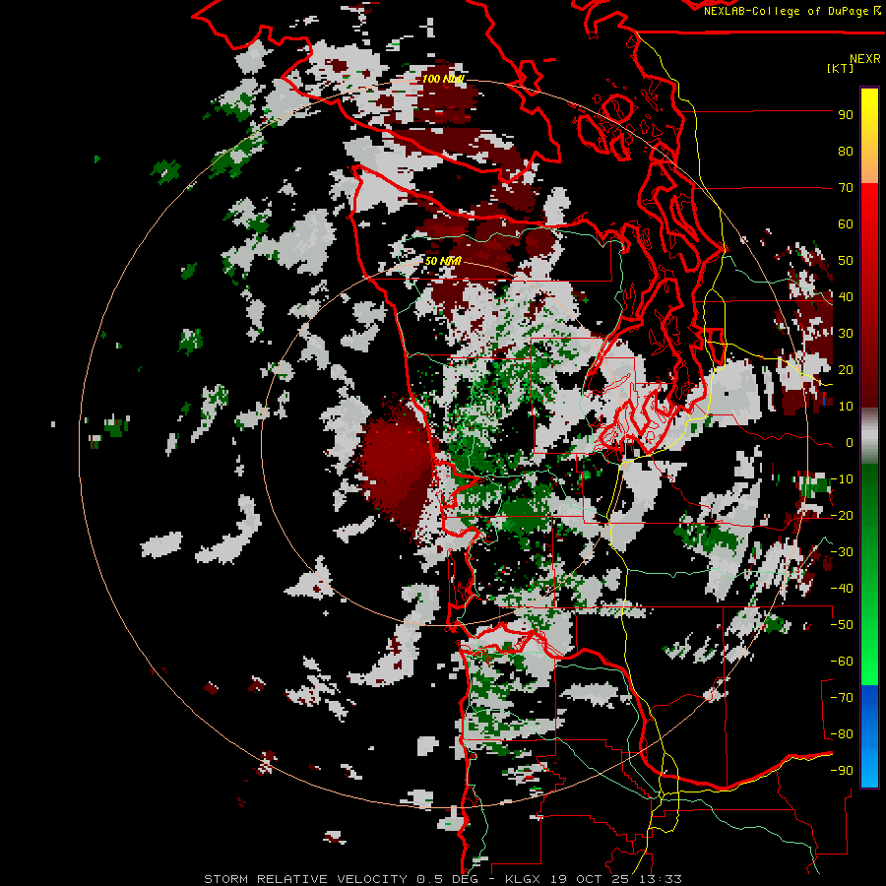Click the 20 value on the velocity scale

click(846, 370)
